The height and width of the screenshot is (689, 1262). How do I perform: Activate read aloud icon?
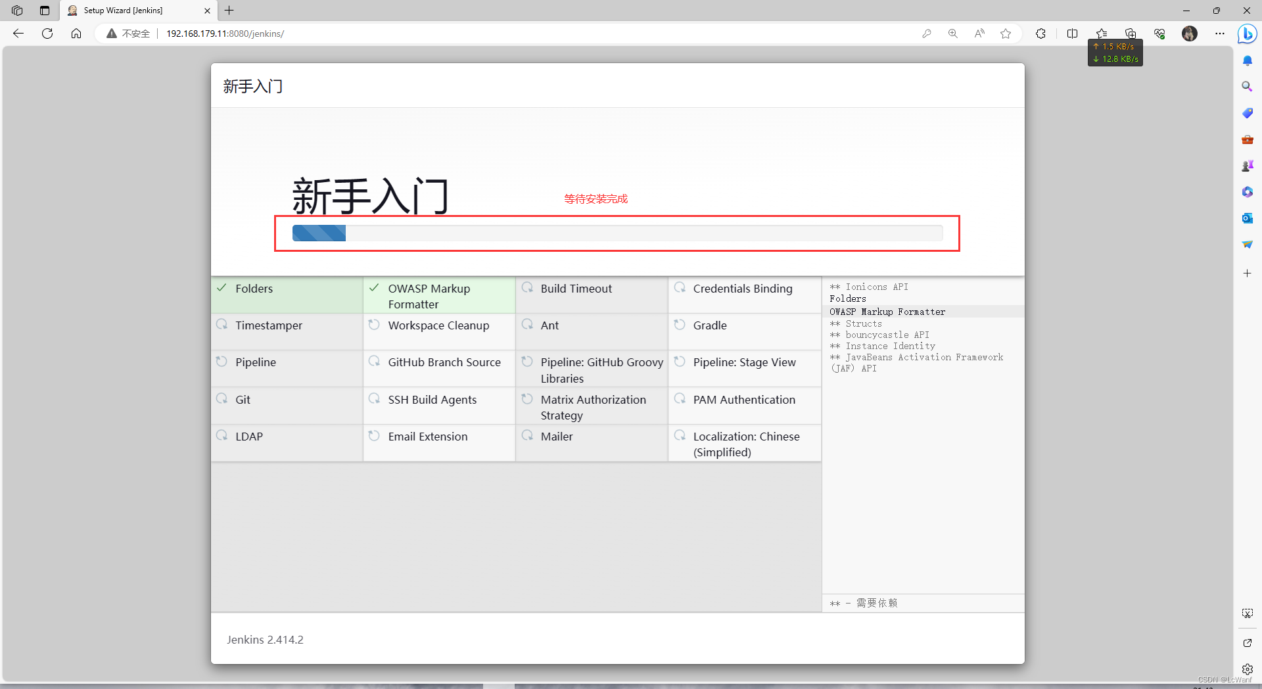point(979,34)
